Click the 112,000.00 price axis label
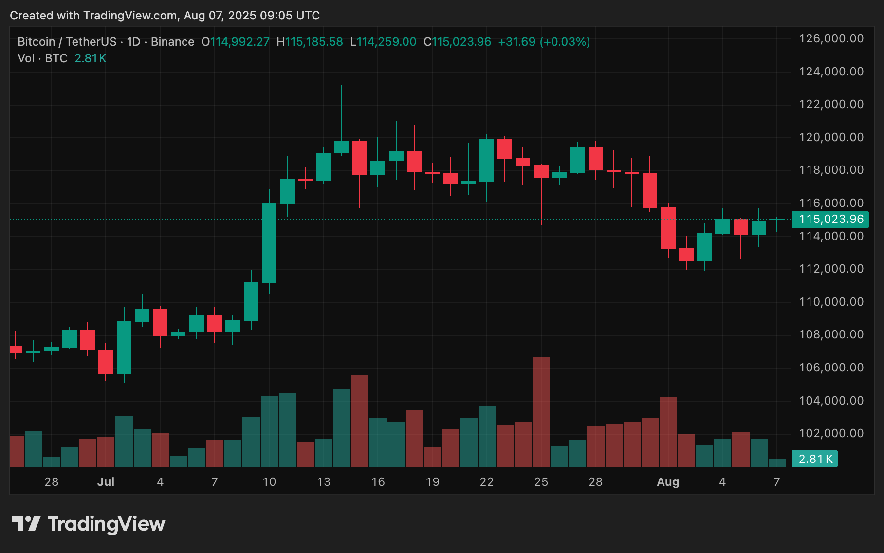 click(831, 269)
